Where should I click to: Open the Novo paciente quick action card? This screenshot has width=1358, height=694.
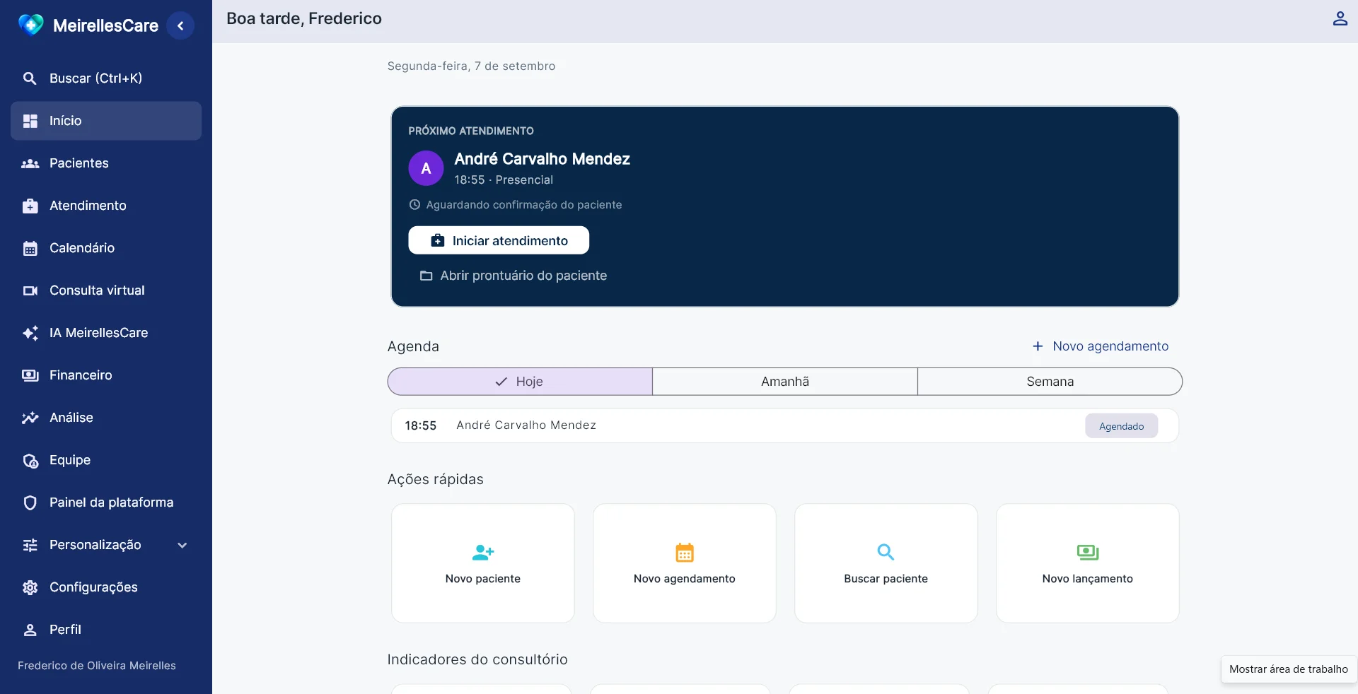pyautogui.click(x=483, y=563)
